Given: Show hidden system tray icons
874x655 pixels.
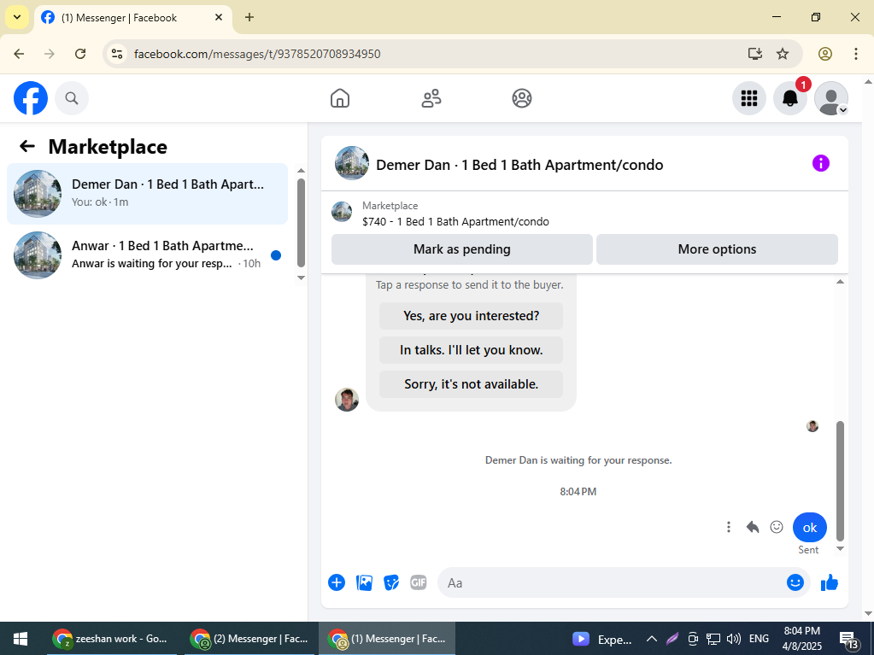Looking at the screenshot, I should tap(651, 639).
